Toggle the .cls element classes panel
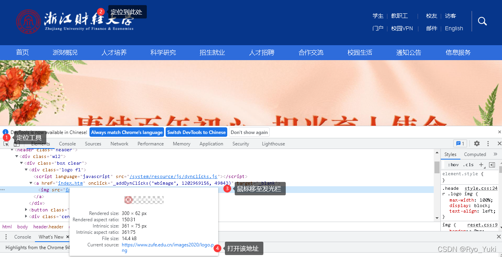Image resolution: width=502 pixels, height=257 pixels. tap(468, 165)
